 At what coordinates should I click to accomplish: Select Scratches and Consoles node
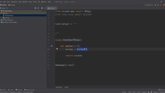tap(10, 22)
